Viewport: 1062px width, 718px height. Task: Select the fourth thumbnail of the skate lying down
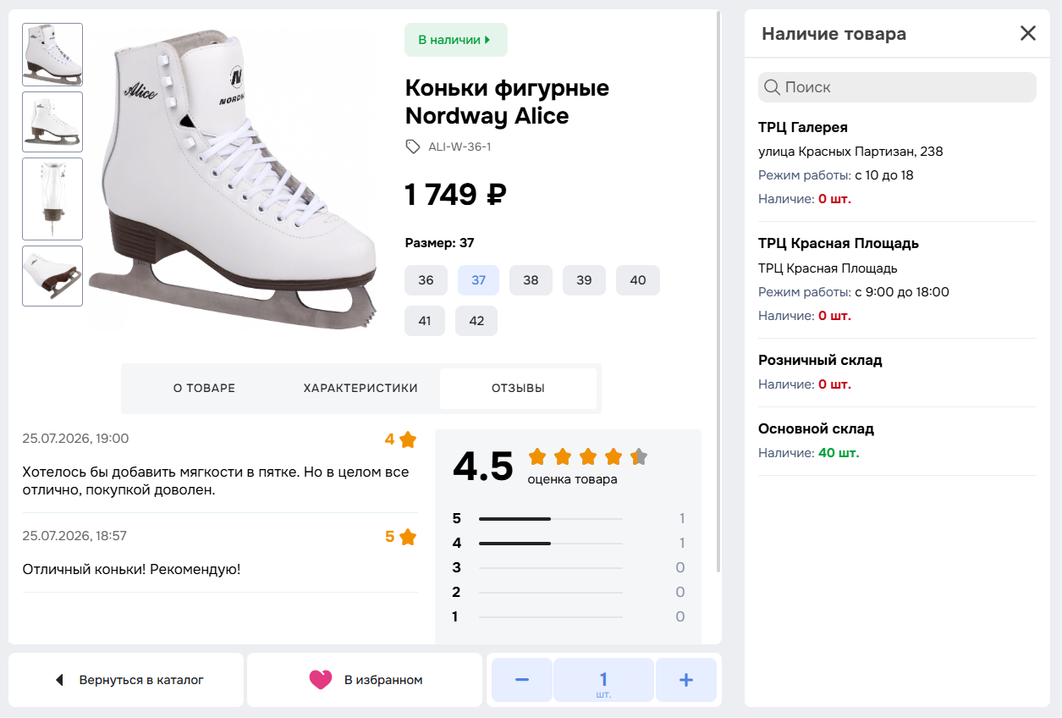click(x=52, y=276)
